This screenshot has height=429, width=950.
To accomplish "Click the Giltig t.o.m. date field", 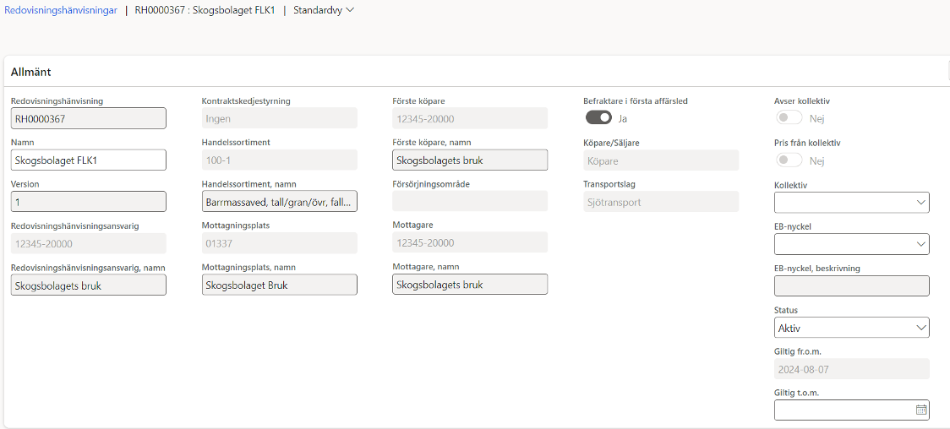I will pyautogui.click(x=844, y=410).
